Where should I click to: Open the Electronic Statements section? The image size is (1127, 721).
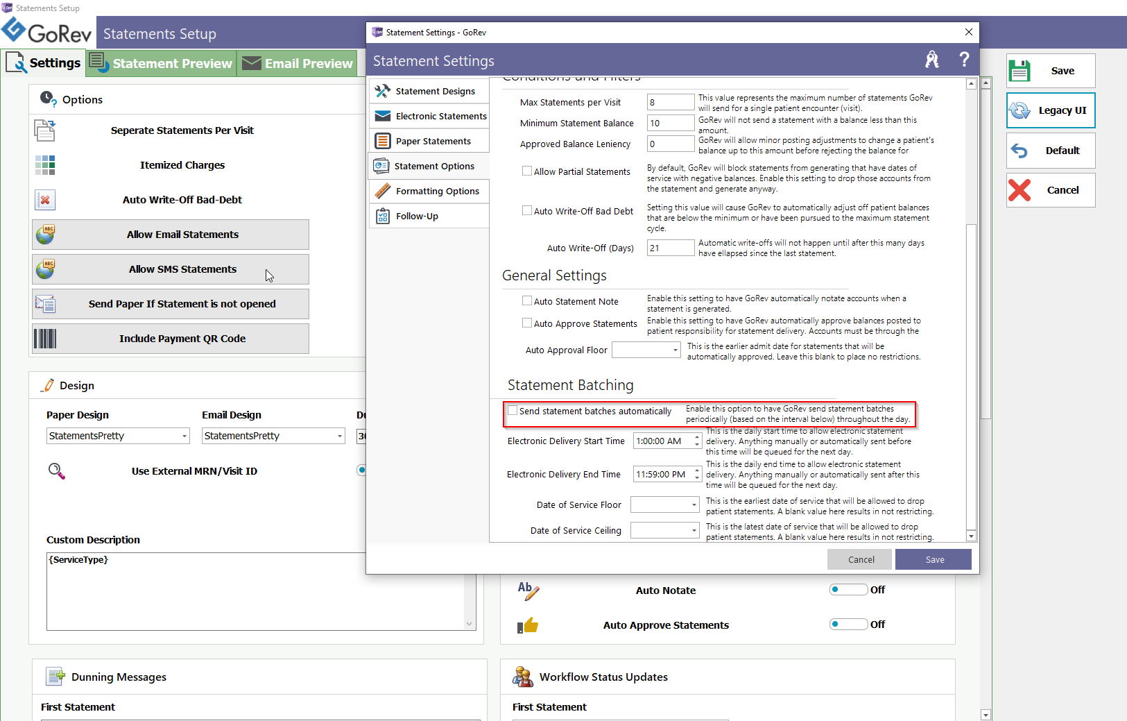430,116
